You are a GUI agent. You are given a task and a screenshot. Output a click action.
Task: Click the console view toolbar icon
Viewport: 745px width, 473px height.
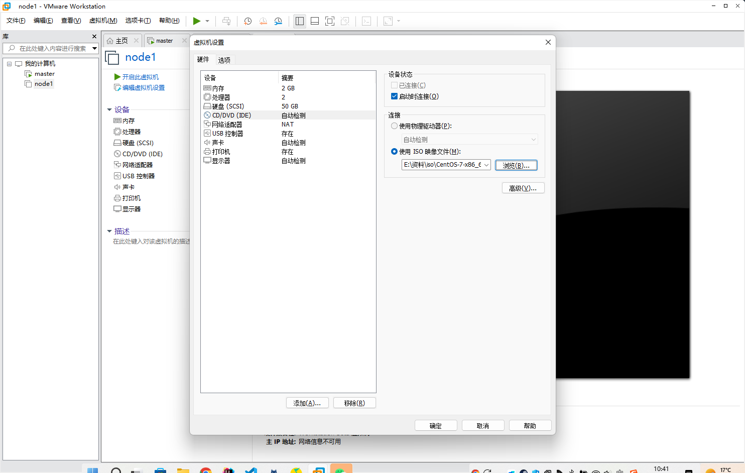coord(366,21)
